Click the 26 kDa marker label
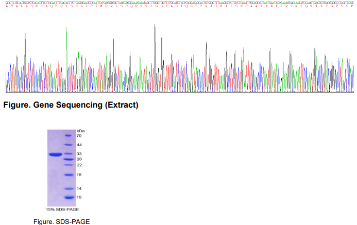357x225 pixels. 79,159
